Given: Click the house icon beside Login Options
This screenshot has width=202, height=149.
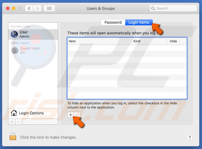Looking at the screenshot, I should [14, 113].
